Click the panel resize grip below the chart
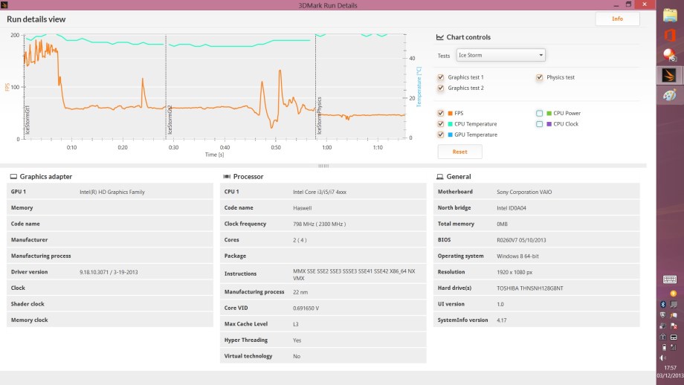The height and width of the screenshot is (385, 684). tap(323, 165)
